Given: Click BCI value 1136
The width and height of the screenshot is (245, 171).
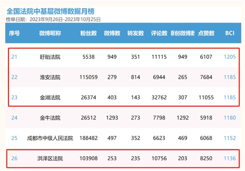Looking at the screenshot, I should tap(229, 158).
